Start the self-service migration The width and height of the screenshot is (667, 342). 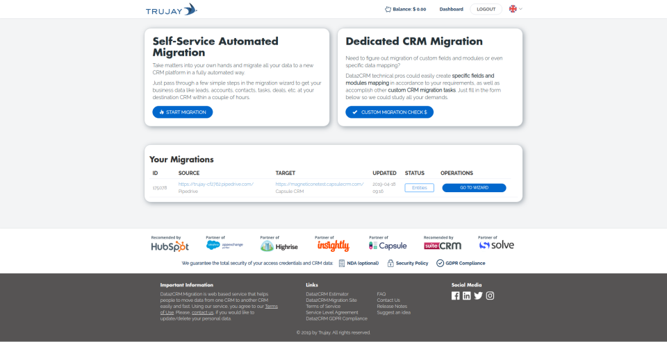(183, 112)
